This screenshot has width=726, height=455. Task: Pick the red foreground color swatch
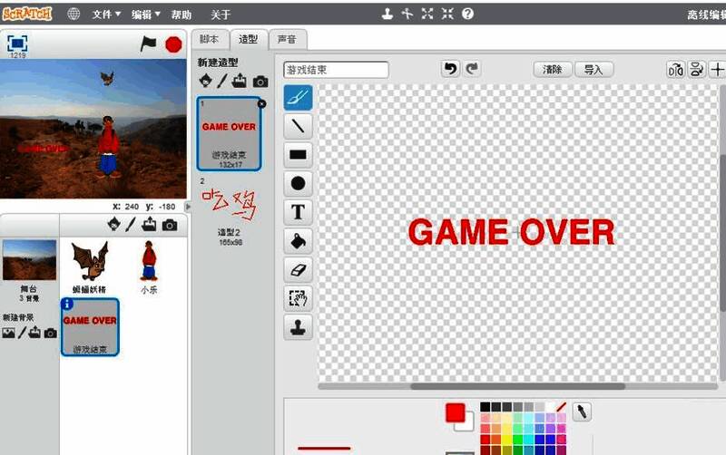pyautogui.click(x=456, y=413)
